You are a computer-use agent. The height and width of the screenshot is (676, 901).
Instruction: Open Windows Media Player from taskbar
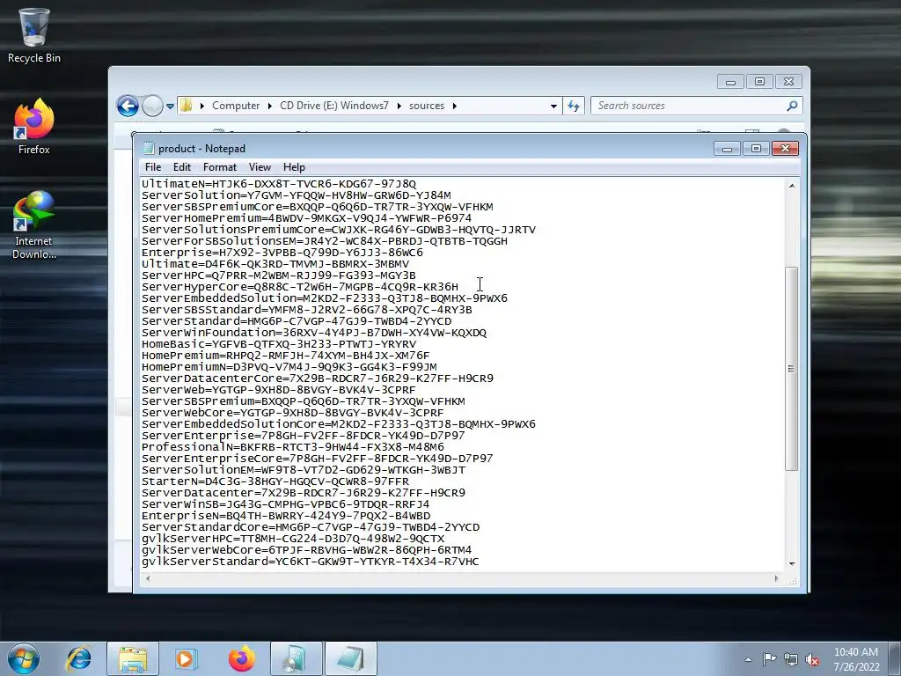point(186,658)
